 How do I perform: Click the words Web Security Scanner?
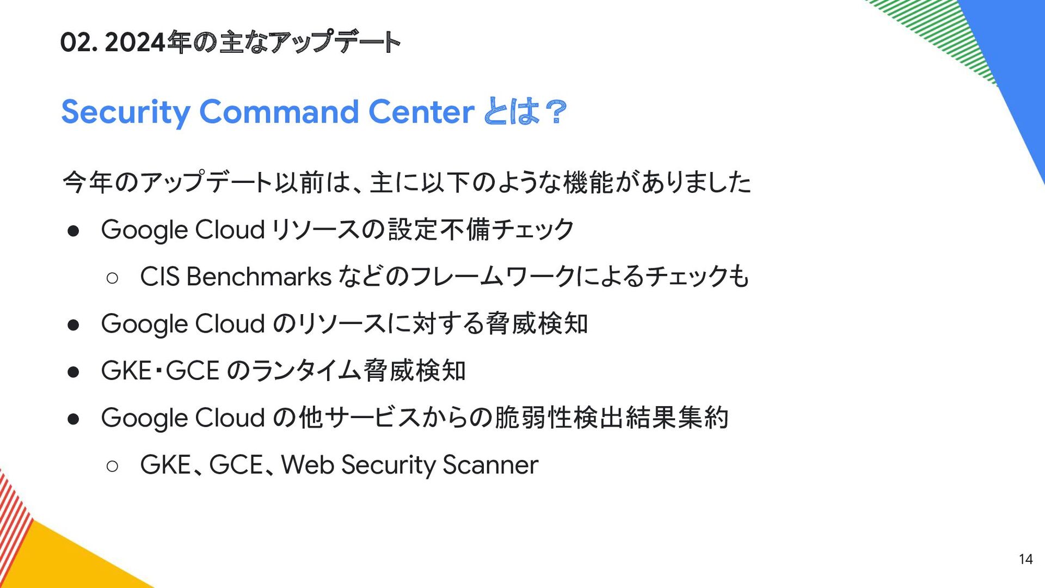(x=410, y=465)
